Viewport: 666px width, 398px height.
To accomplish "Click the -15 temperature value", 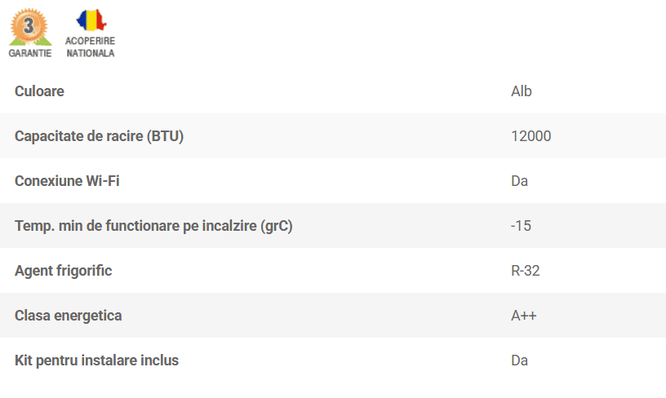I will pyautogui.click(x=521, y=226).
